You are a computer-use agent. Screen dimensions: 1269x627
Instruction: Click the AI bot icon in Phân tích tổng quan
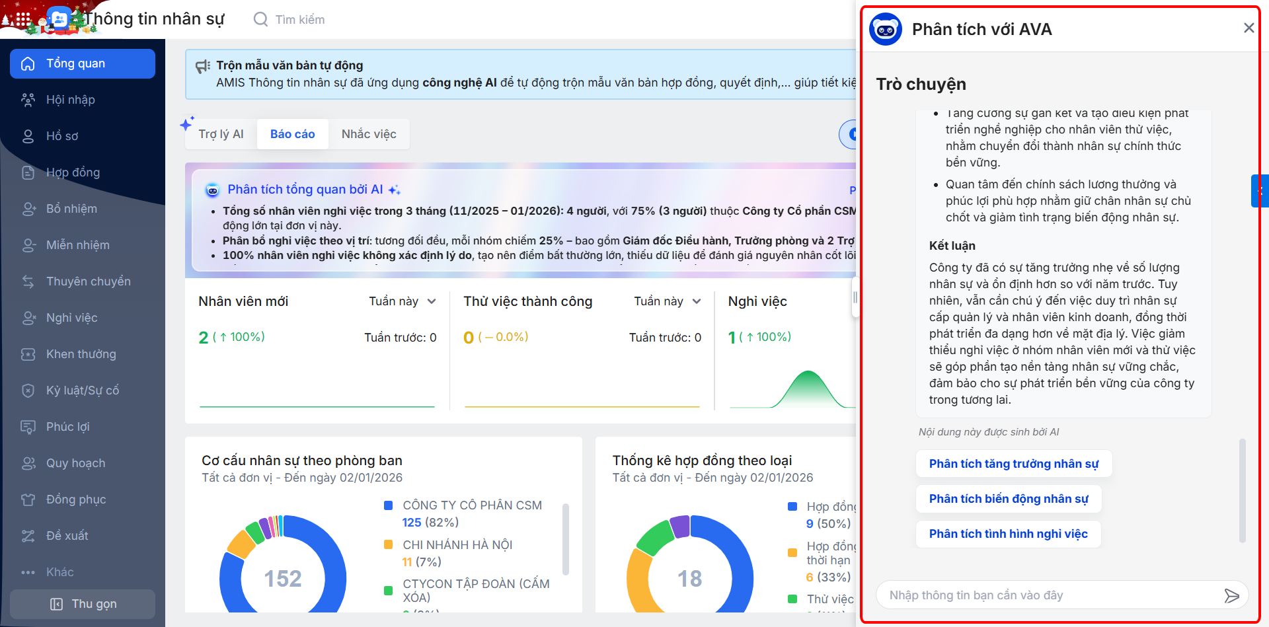pyautogui.click(x=212, y=190)
